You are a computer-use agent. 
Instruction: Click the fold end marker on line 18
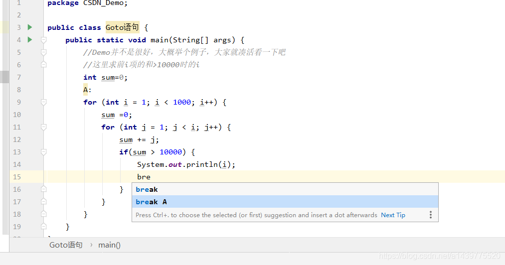click(x=44, y=214)
